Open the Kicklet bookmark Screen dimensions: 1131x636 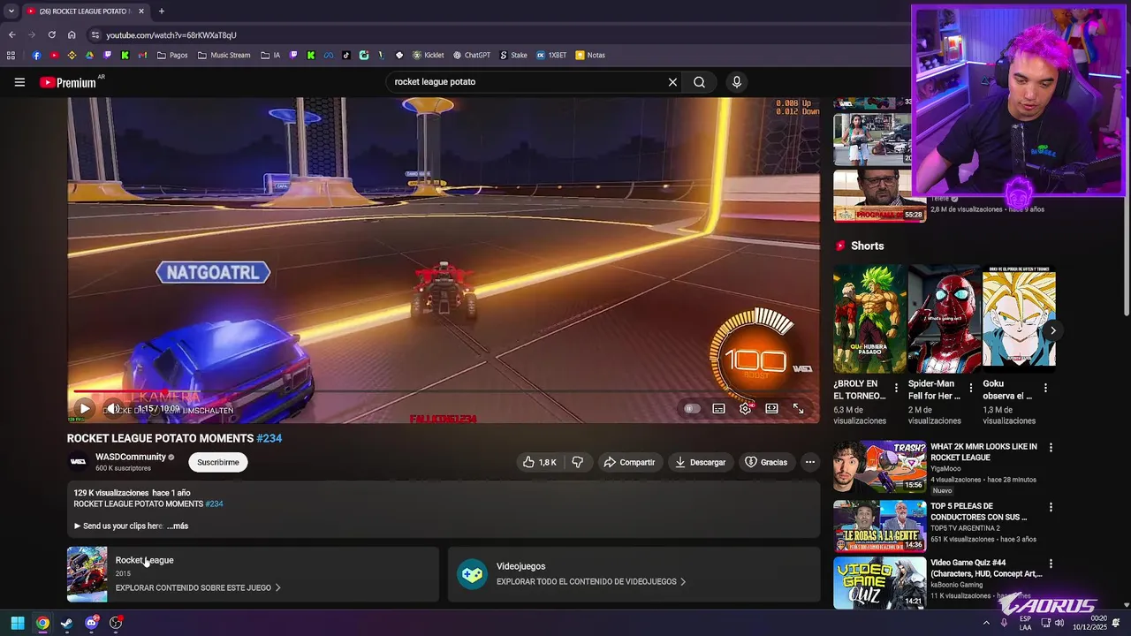[429, 55]
